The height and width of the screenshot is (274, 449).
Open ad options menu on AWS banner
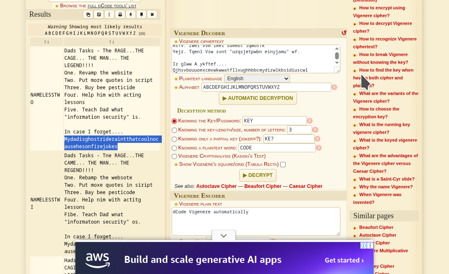370,245
